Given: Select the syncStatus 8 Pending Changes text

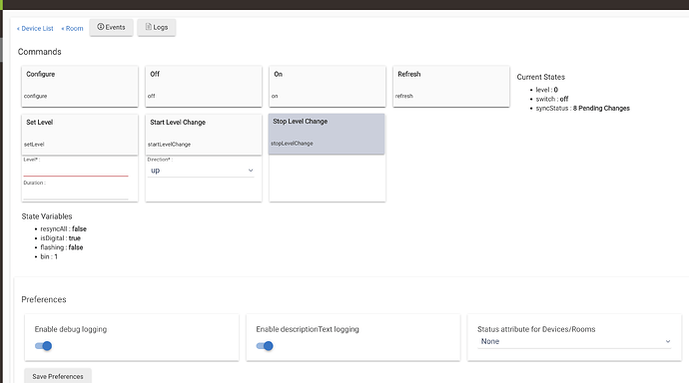Looking at the screenshot, I should pos(582,108).
